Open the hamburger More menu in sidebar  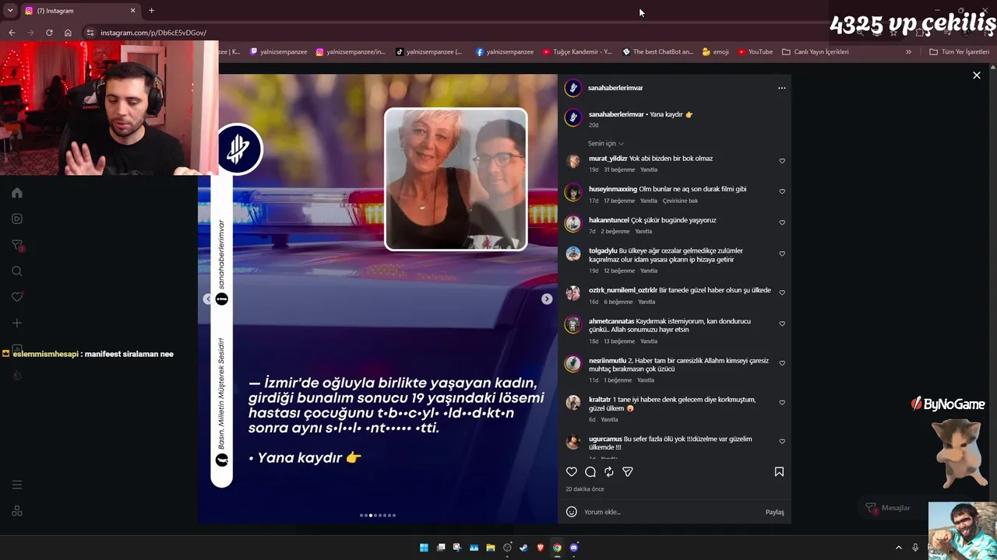point(17,485)
